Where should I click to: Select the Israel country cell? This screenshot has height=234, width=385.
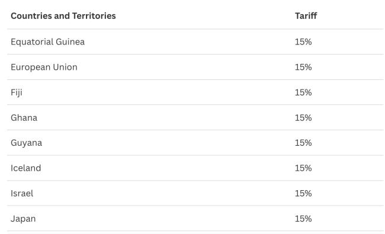point(22,194)
